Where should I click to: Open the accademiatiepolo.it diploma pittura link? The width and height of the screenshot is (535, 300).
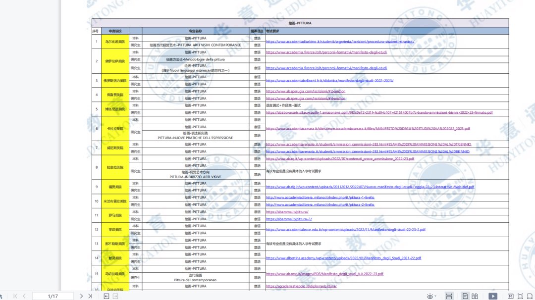pos(301,286)
